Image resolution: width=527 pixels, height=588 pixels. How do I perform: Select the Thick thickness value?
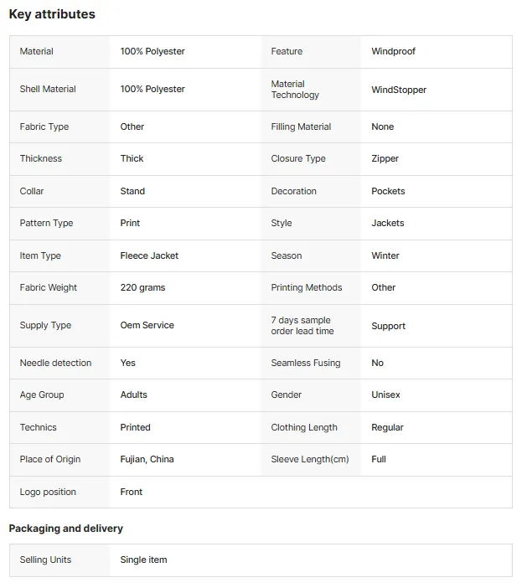[132, 158]
